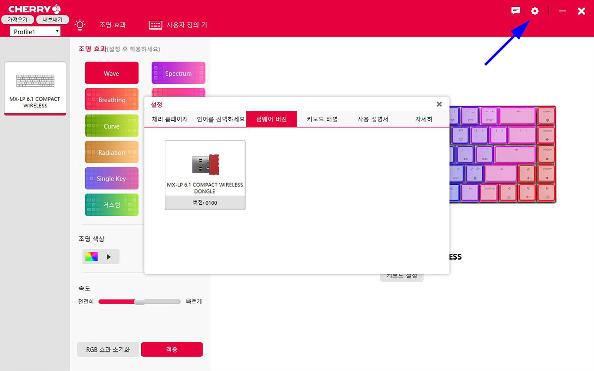Select the Breathing lighting effect
Screen dimensions: 594x371
click(x=111, y=99)
